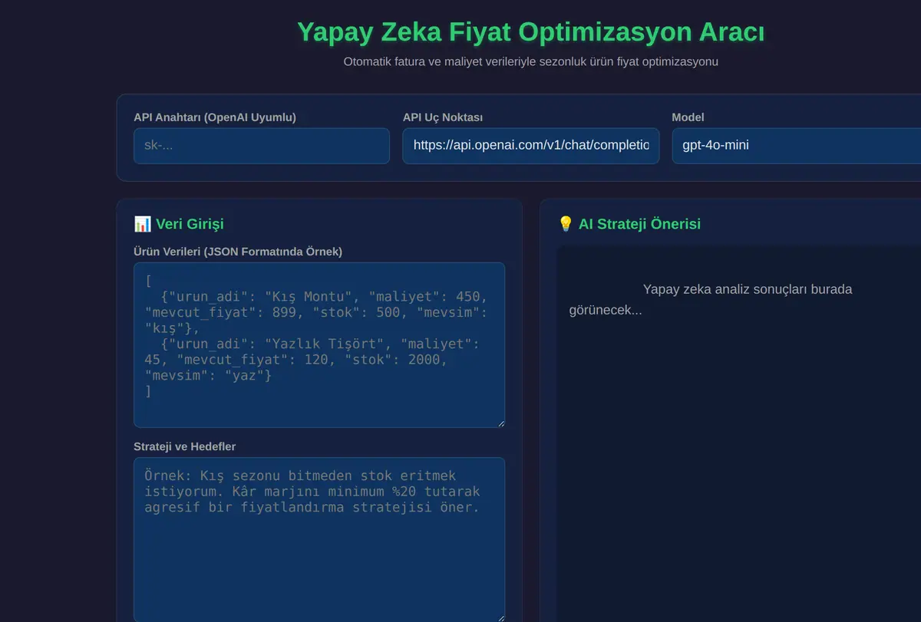Click inside the Strateji ve Hedefler textarea
The image size is (921, 622).
point(319,539)
